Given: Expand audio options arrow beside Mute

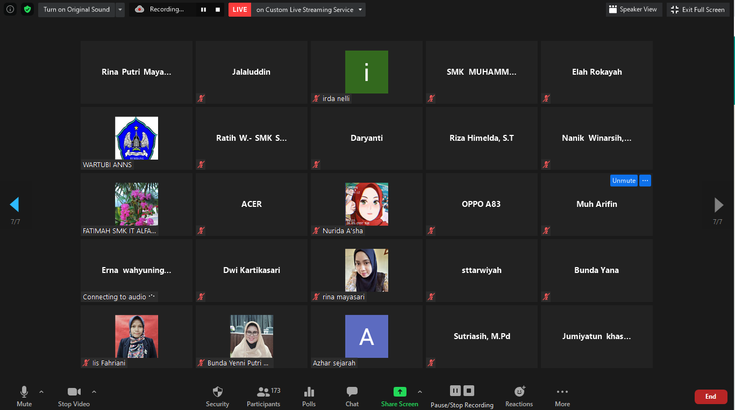Looking at the screenshot, I should tap(41, 392).
